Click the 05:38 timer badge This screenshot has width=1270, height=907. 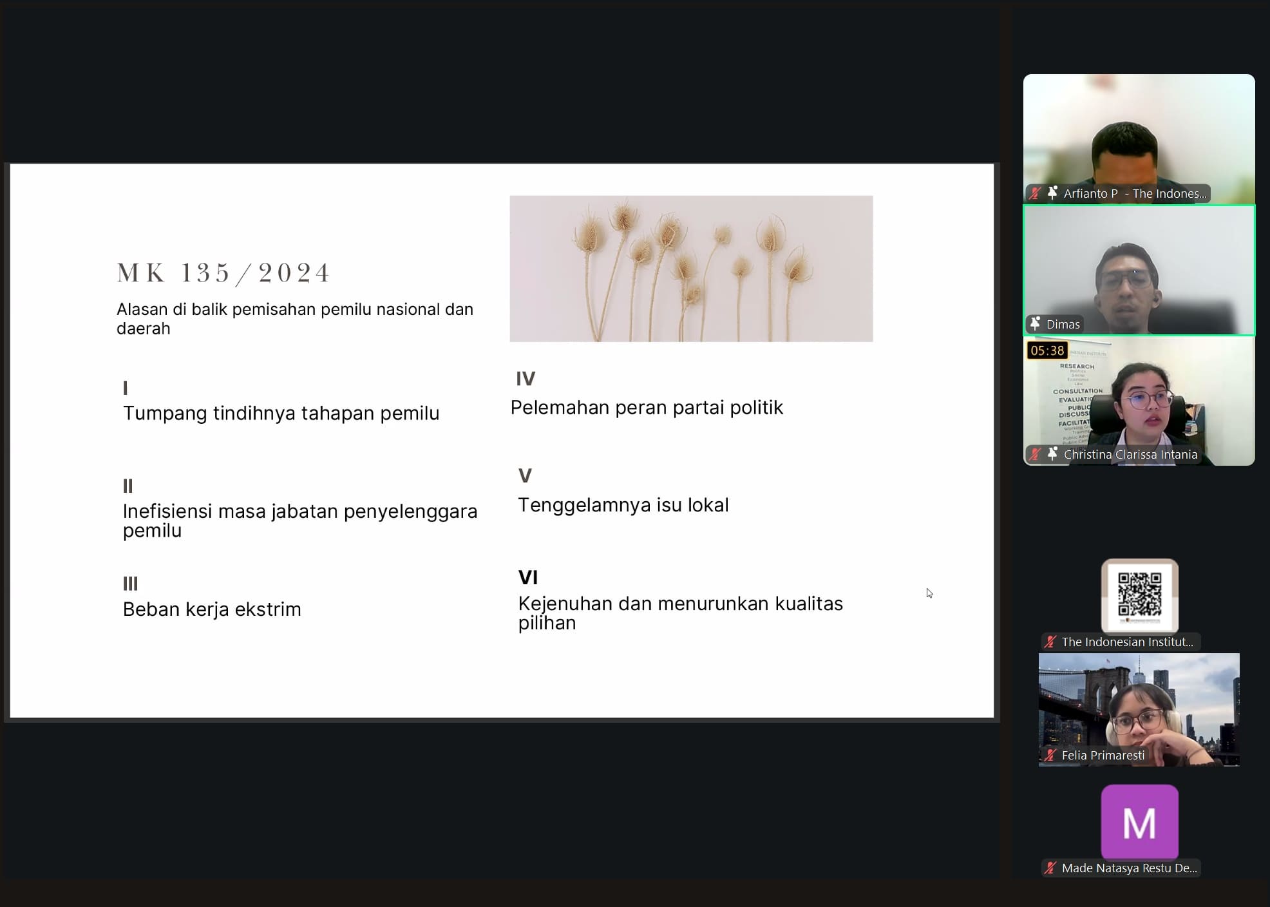tap(1047, 350)
